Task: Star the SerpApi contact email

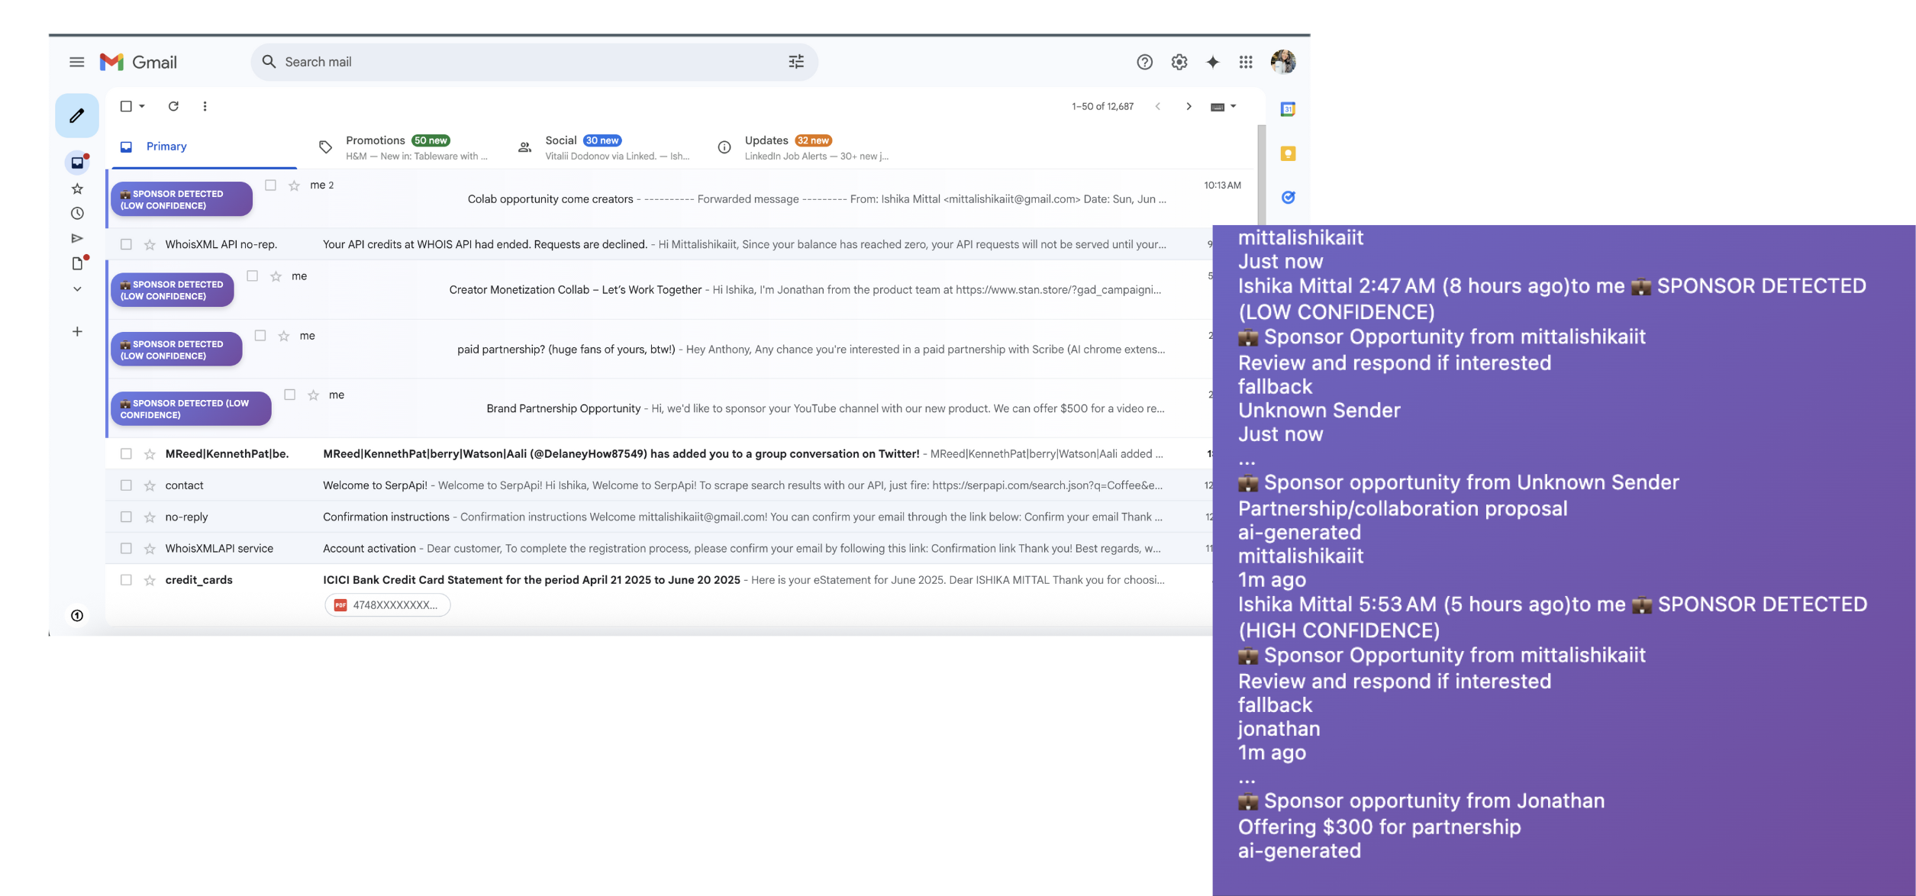Action: coord(150,485)
